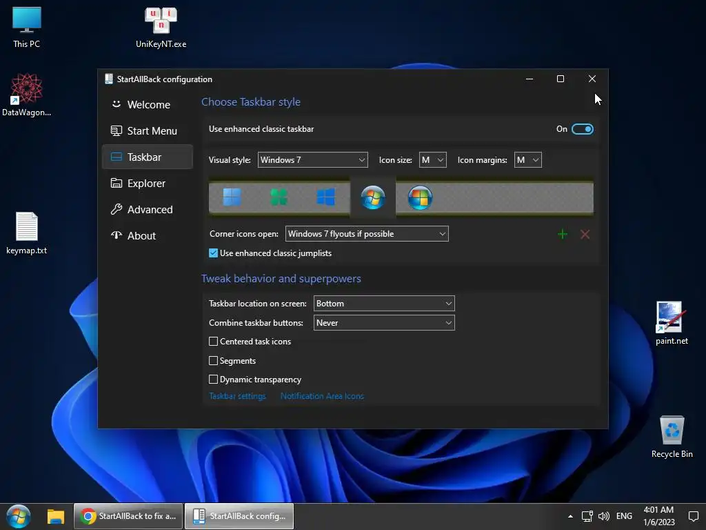Open the About page
This screenshot has height=530, width=706.
[x=148, y=236]
